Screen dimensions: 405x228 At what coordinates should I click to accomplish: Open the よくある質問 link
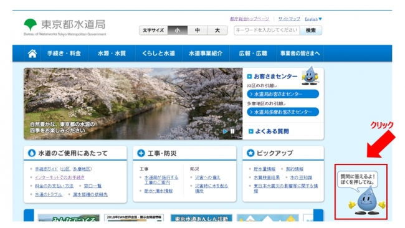[x=272, y=131]
